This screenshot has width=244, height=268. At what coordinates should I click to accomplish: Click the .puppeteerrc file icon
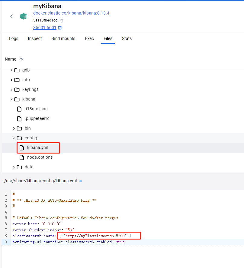click(19, 118)
